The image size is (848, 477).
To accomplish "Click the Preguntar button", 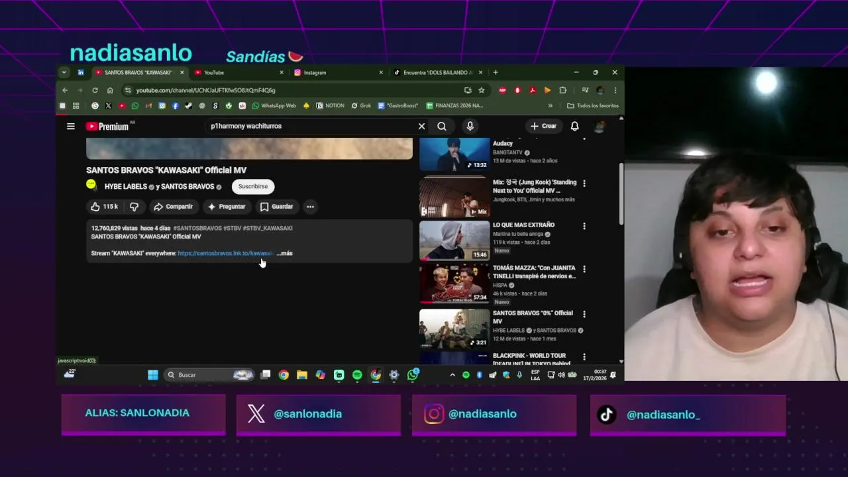I will (227, 207).
